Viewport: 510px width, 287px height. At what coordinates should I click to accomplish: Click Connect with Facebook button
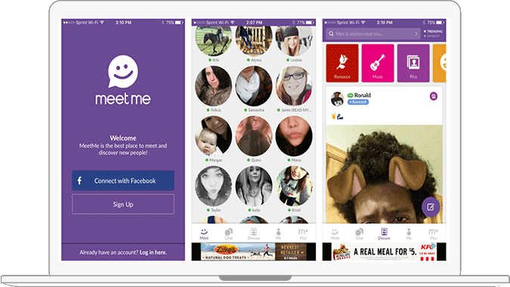pyautogui.click(x=123, y=181)
